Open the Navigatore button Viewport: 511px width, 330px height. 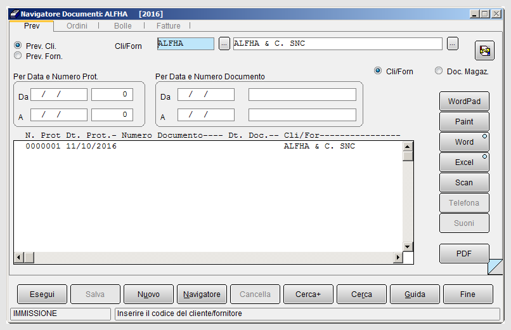(202, 294)
